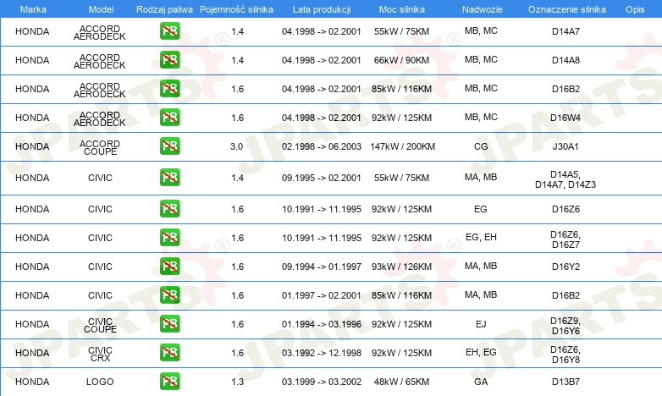
Task: Select the fuel icon in the Accord Coupe row
Action: [169, 146]
